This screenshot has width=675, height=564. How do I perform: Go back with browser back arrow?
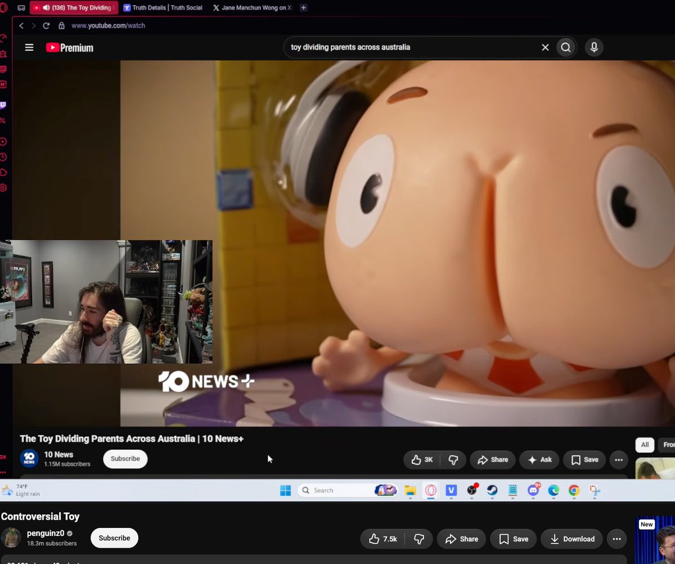point(21,26)
